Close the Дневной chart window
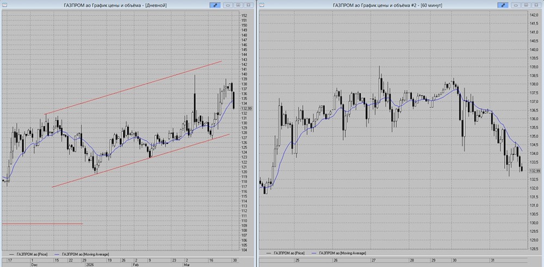544x267 pixels. click(x=249, y=5)
